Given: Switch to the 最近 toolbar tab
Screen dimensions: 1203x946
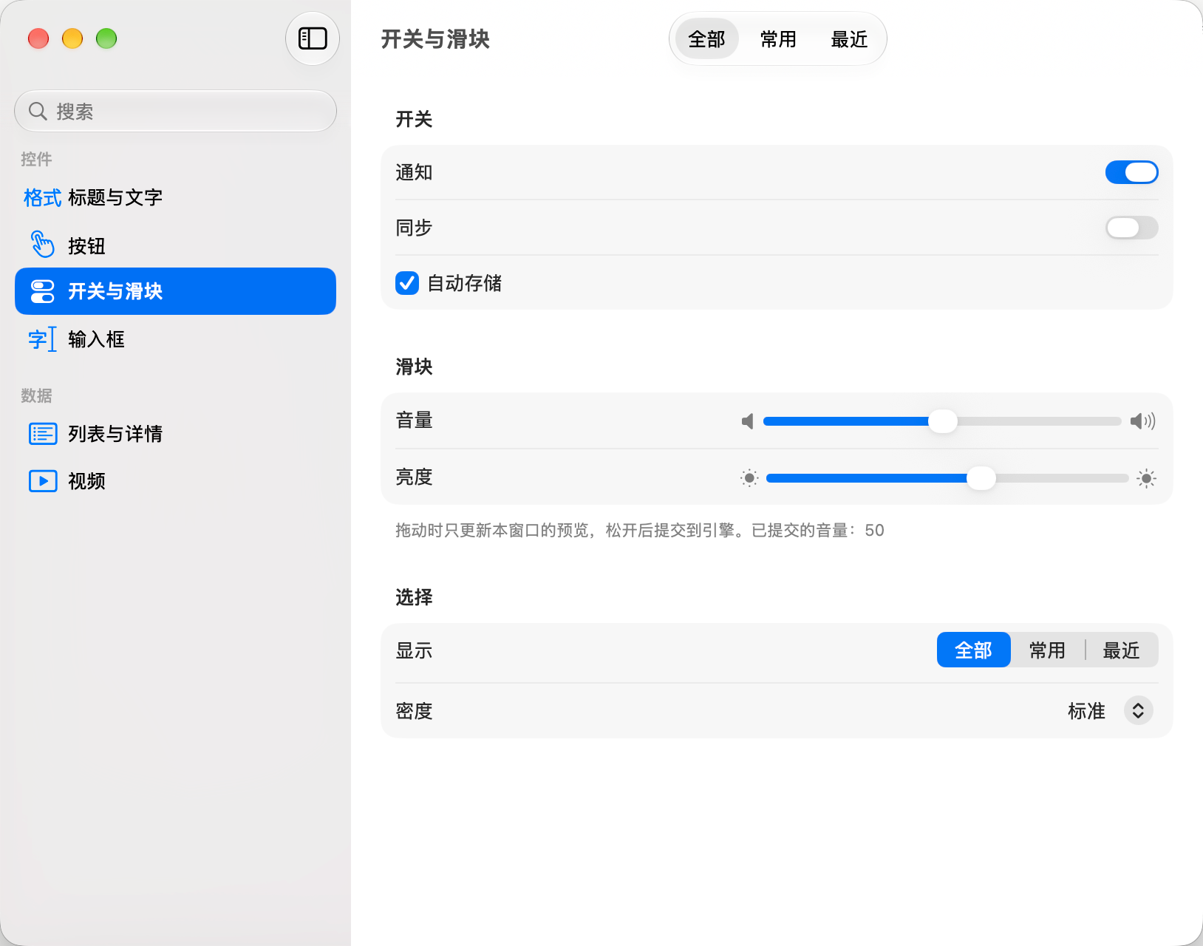Looking at the screenshot, I should 849,39.
